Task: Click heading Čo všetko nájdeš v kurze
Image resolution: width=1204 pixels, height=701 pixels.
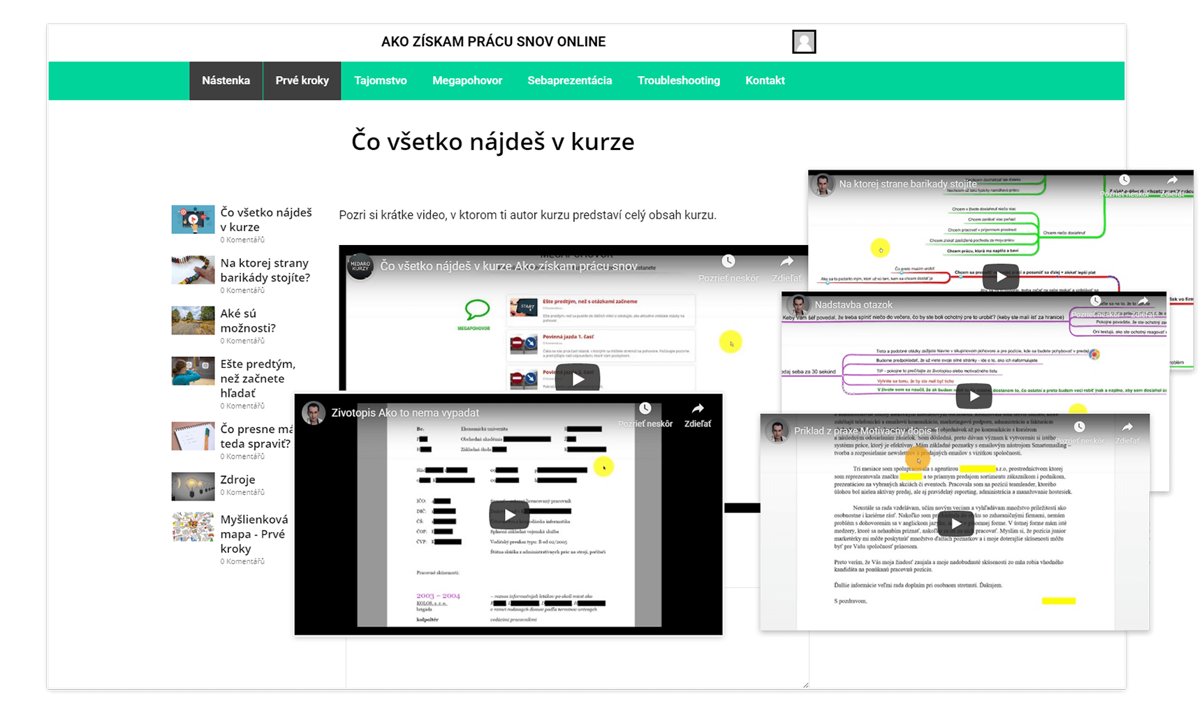Action: pos(493,142)
